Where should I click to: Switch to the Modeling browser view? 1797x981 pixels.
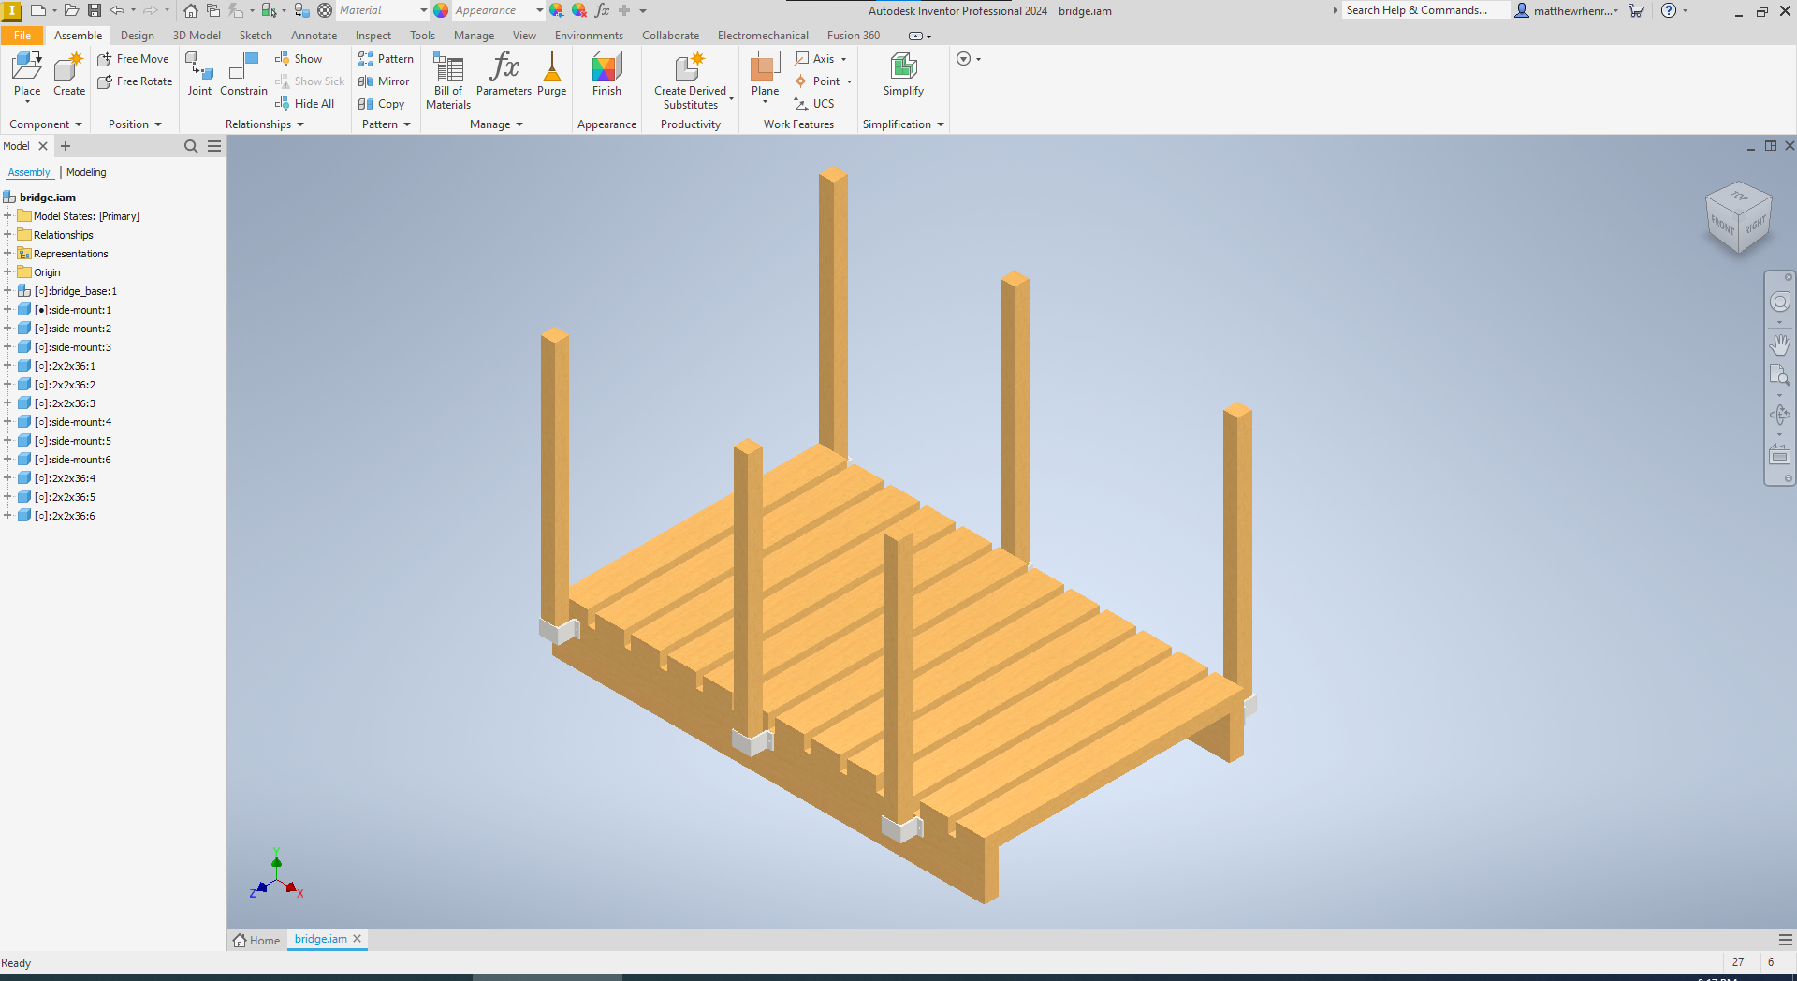[86, 172]
